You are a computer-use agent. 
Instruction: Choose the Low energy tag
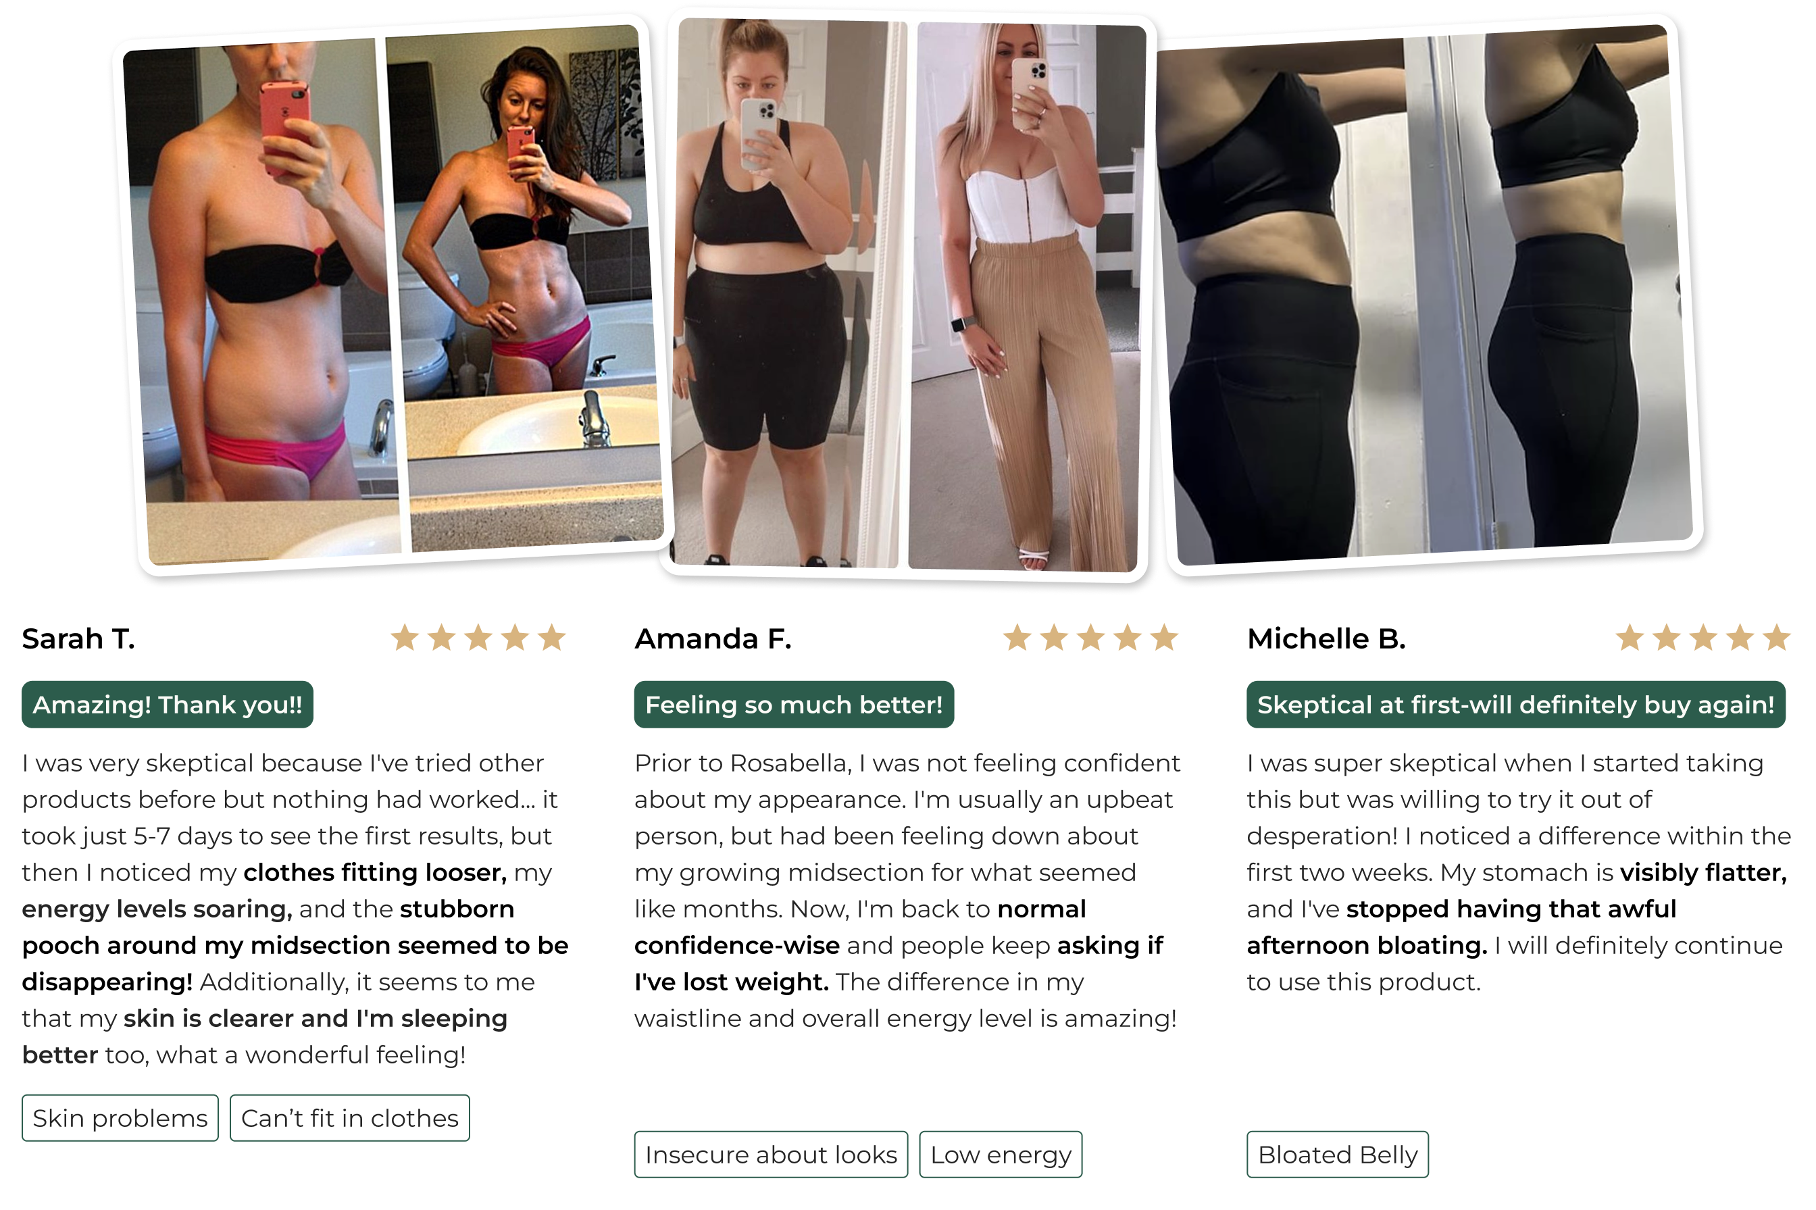1001,1155
